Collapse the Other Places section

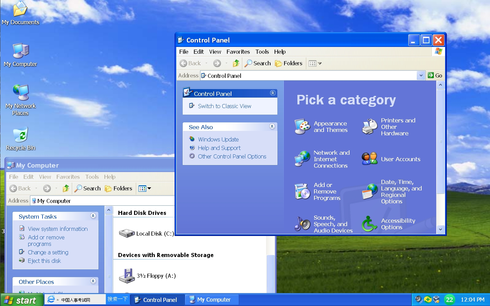coord(93,281)
